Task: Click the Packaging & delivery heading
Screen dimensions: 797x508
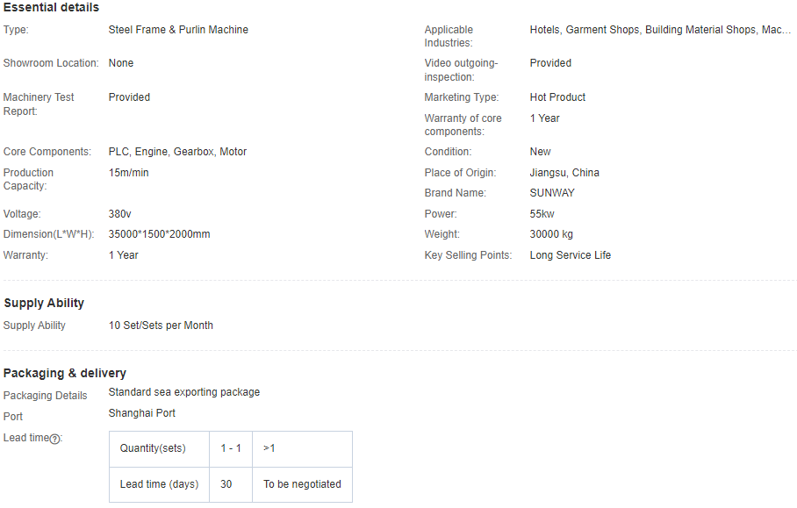Action: pyautogui.click(x=65, y=373)
